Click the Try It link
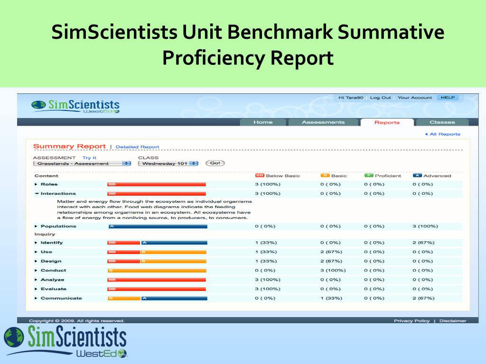 coord(89,158)
